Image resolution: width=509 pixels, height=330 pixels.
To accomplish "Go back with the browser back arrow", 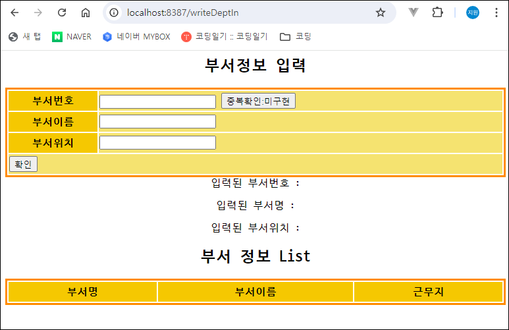I will [x=14, y=13].
